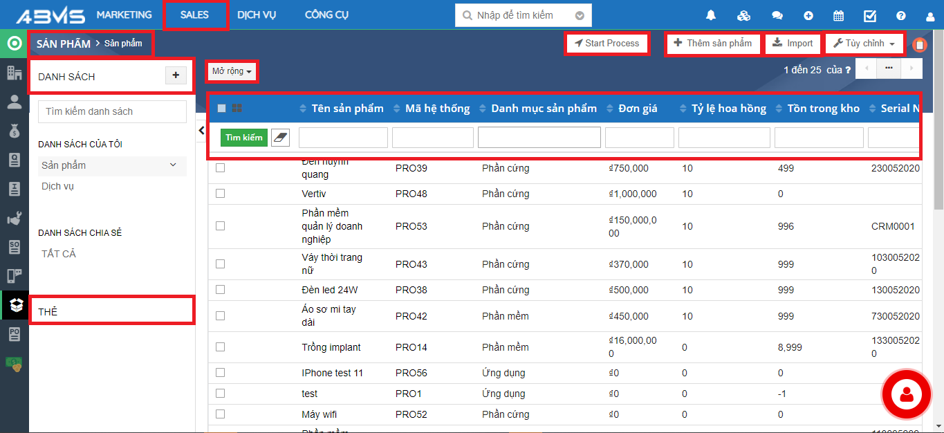Open the calendar icon in header

click(x=838, y=15)
